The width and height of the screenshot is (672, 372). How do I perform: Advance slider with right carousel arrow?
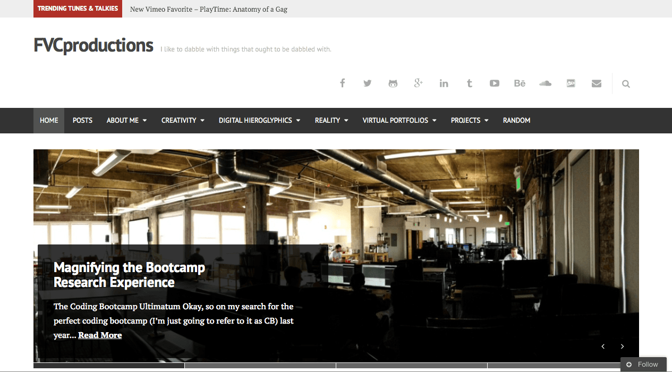(x=622, y=346)
